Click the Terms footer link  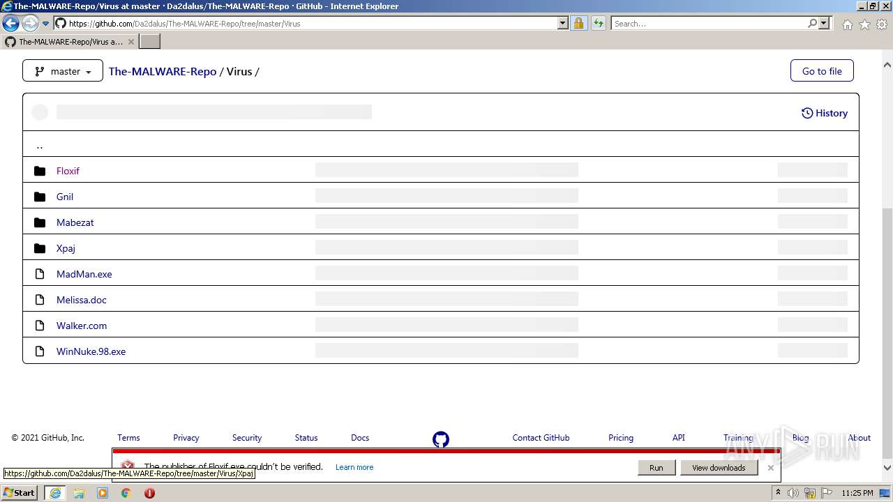(x=128, y=438)
